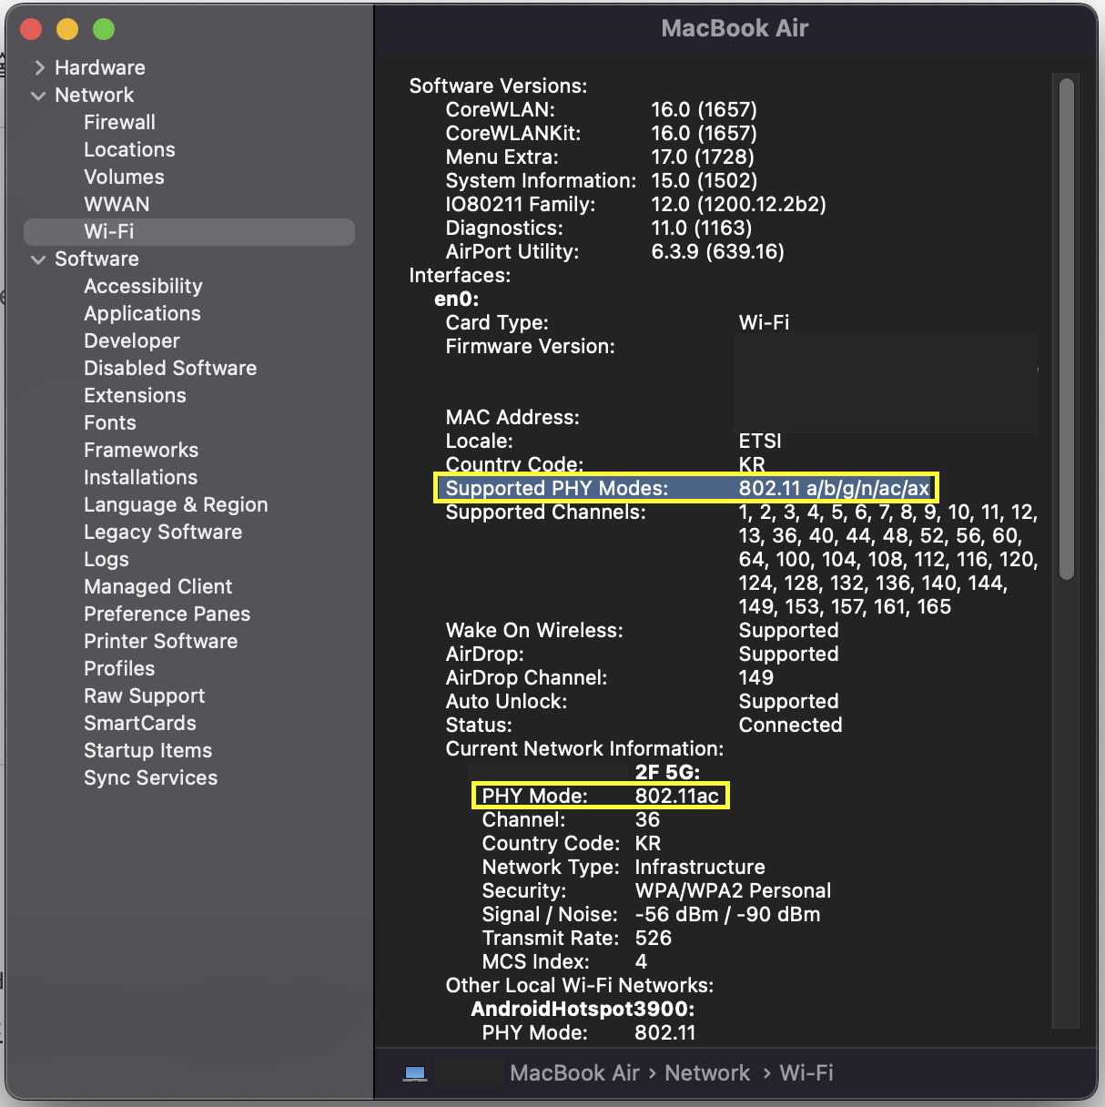Open Preference Panes in sidebar
Image resolution: width=1105 pixels, height=1107 pixels.
coord(167,614)
